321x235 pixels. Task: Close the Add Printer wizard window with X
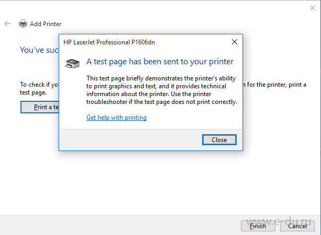(x=313, y=7)
